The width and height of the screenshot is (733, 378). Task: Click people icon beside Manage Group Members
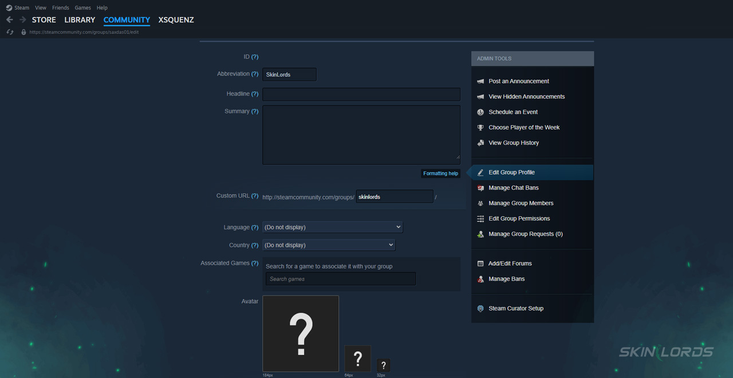click(480, 203)
